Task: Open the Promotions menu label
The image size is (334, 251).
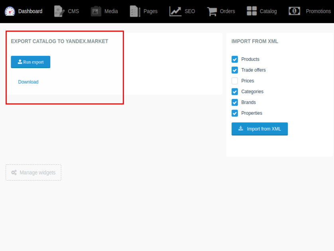Action: [x=318, y=11]
